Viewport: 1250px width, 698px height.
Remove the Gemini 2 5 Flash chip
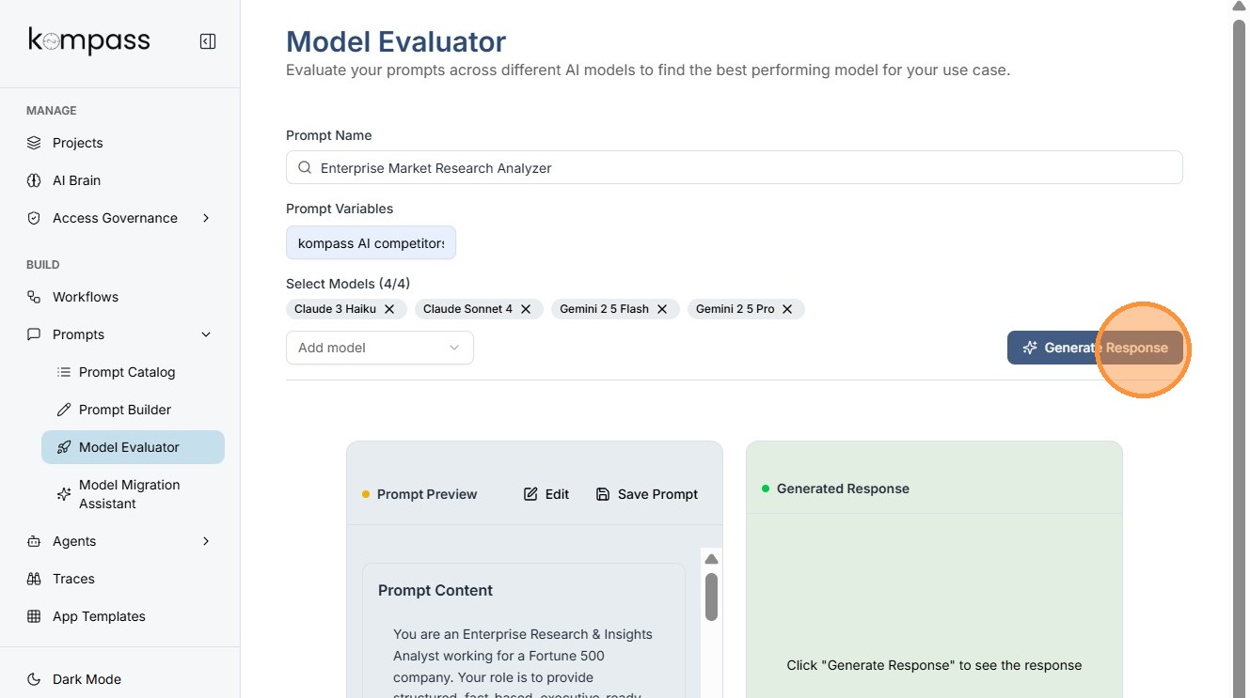click(662, 309)
